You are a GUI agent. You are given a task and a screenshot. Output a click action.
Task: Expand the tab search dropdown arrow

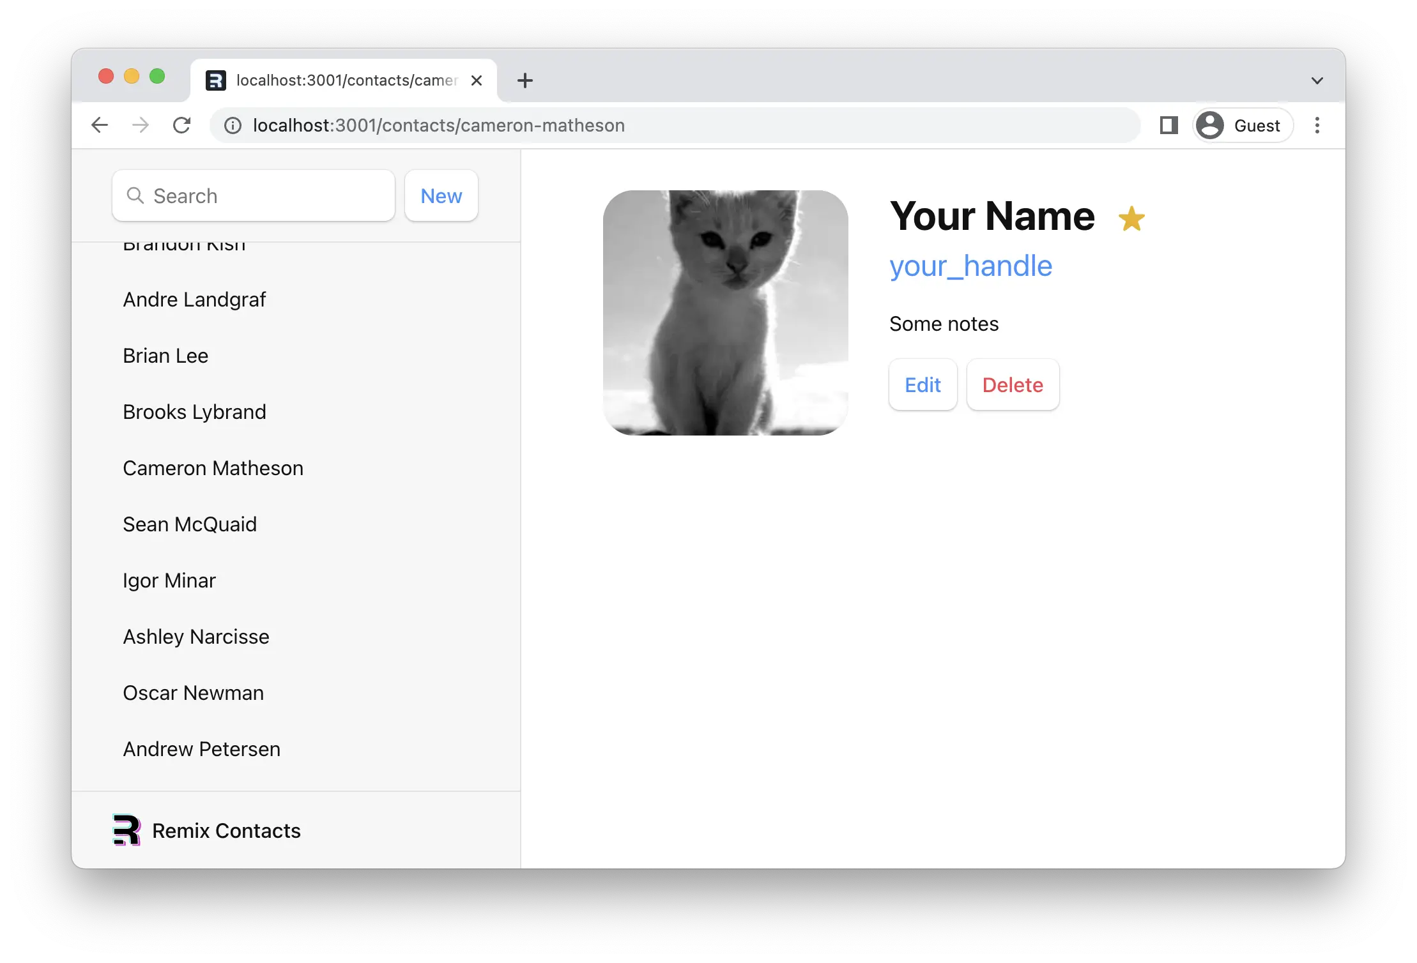[1317, 80]
